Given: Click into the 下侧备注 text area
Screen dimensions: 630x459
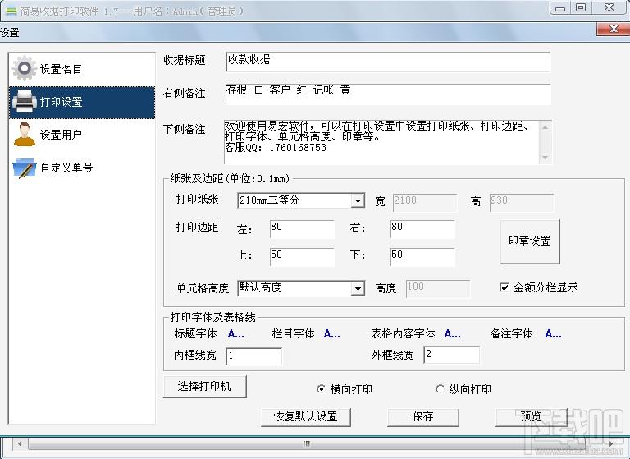Looking at the screenshot, I should click(381, 141).
